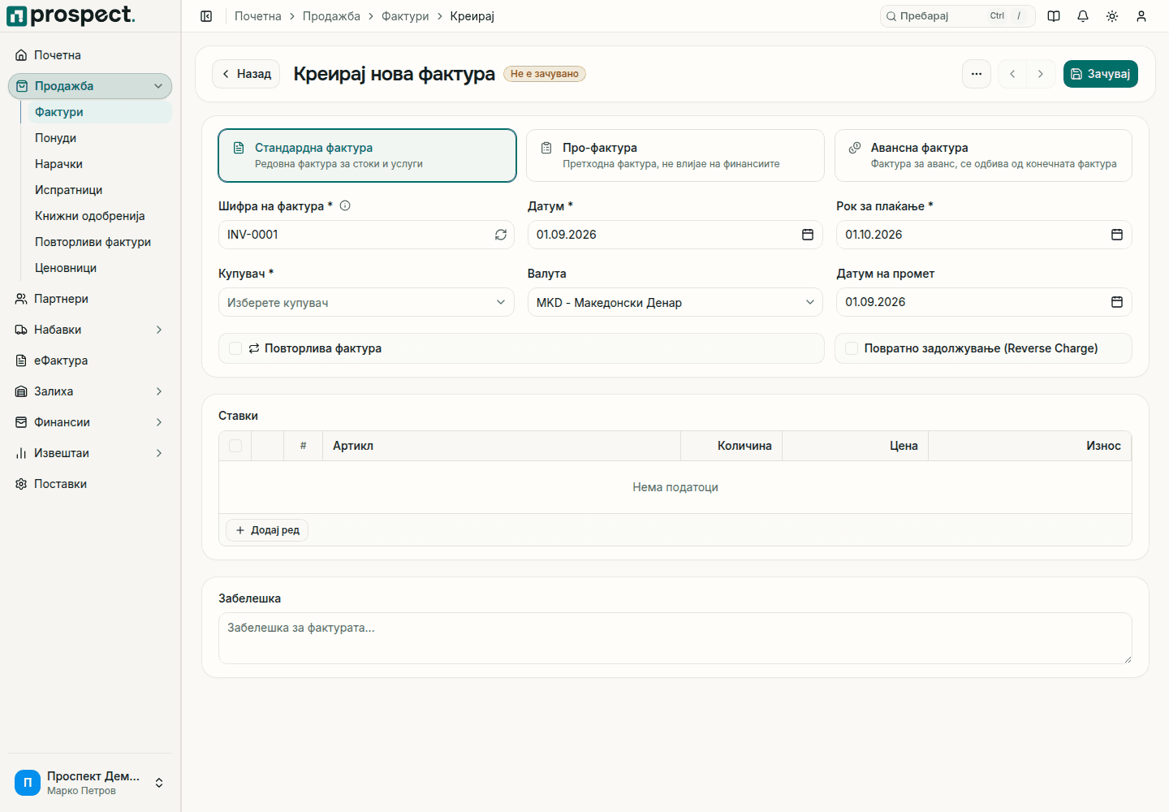The height and width of the screenshot is (812, 1169).
Task: Show info tooltip next to Шифра на фактура
Action: (345, 205)
